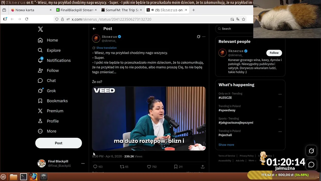Open Sknerus avatar on the post
The image size is (321, 181).
96,38
